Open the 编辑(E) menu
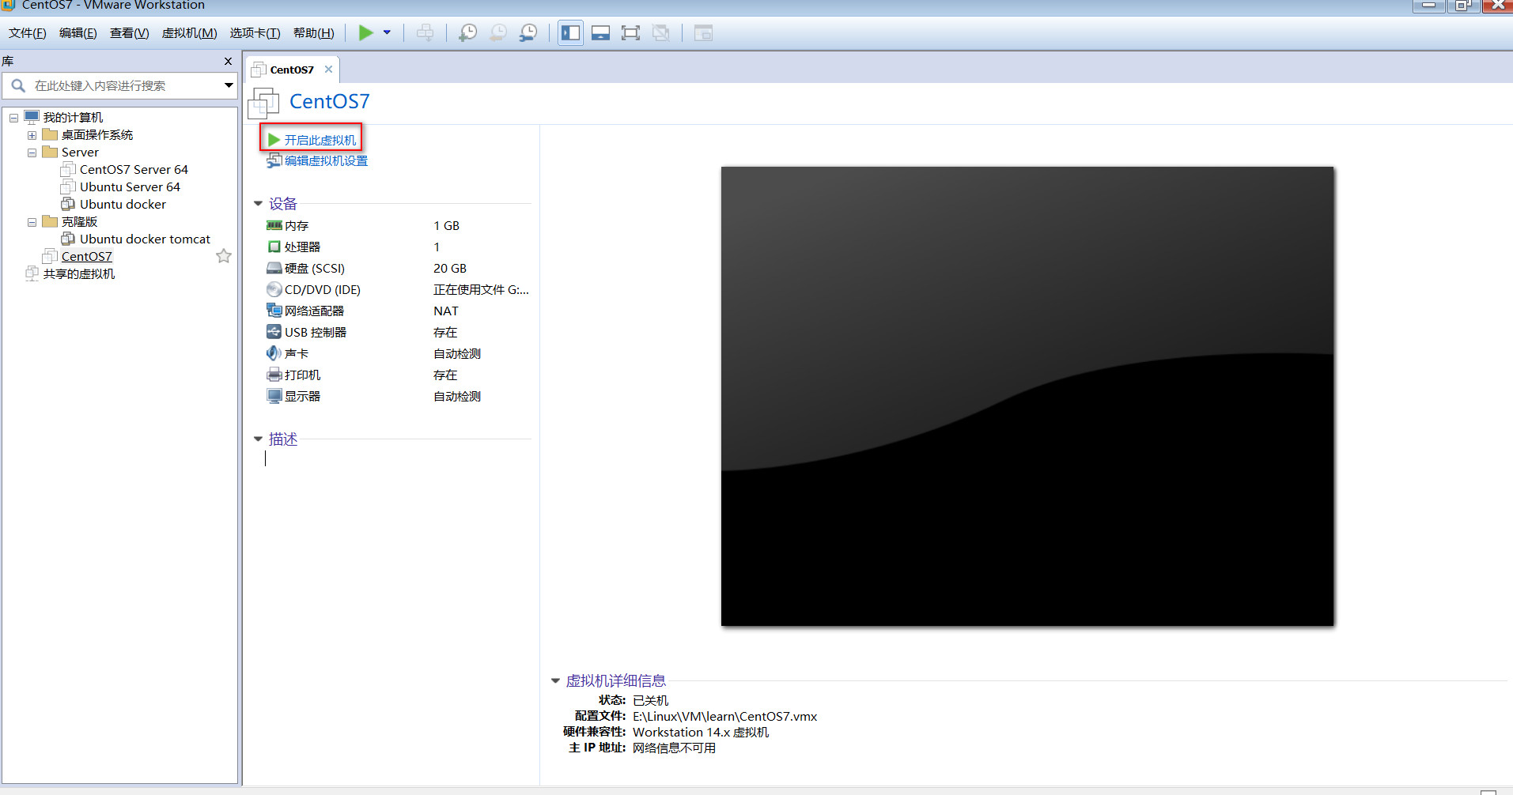The image size is (1513, 795). 78,32
